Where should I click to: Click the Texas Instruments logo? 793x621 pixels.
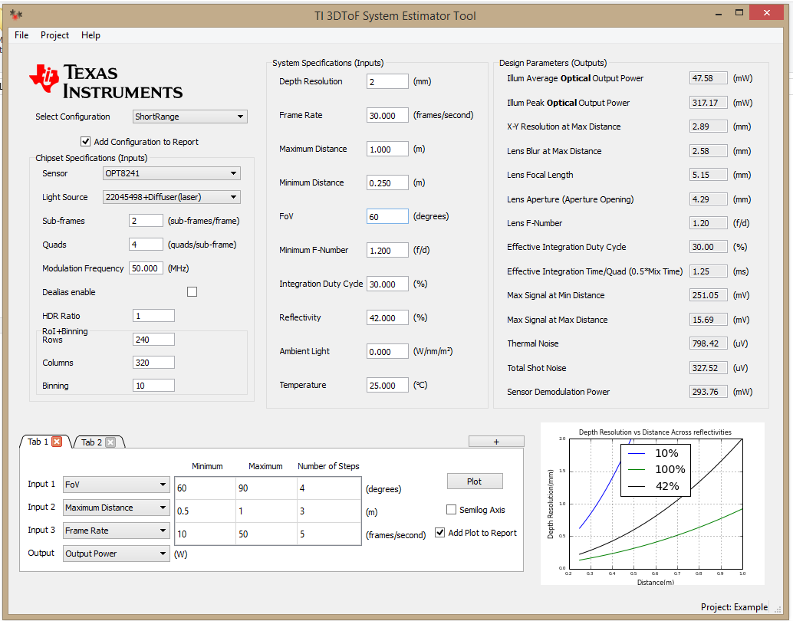pyautogui.click(x=106, y=81)
